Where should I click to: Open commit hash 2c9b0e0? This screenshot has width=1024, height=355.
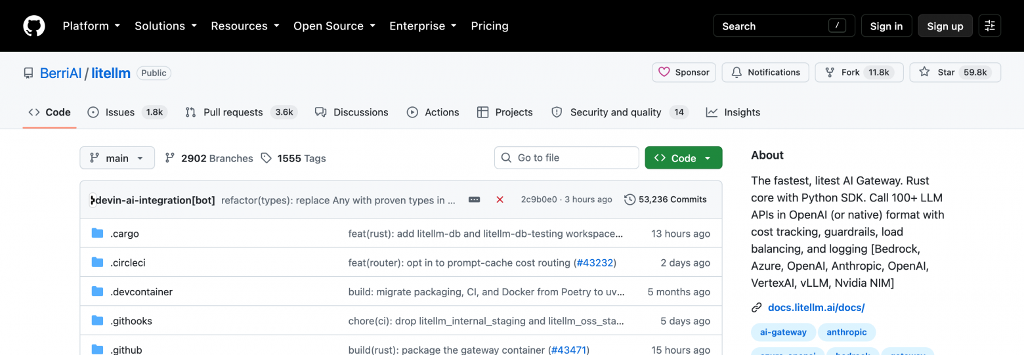539,199
